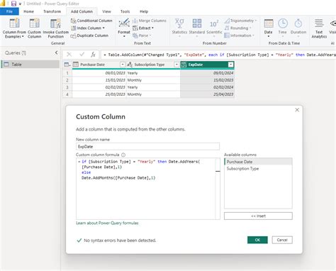
Task: Click the Insert button
Action: point(258,216)
